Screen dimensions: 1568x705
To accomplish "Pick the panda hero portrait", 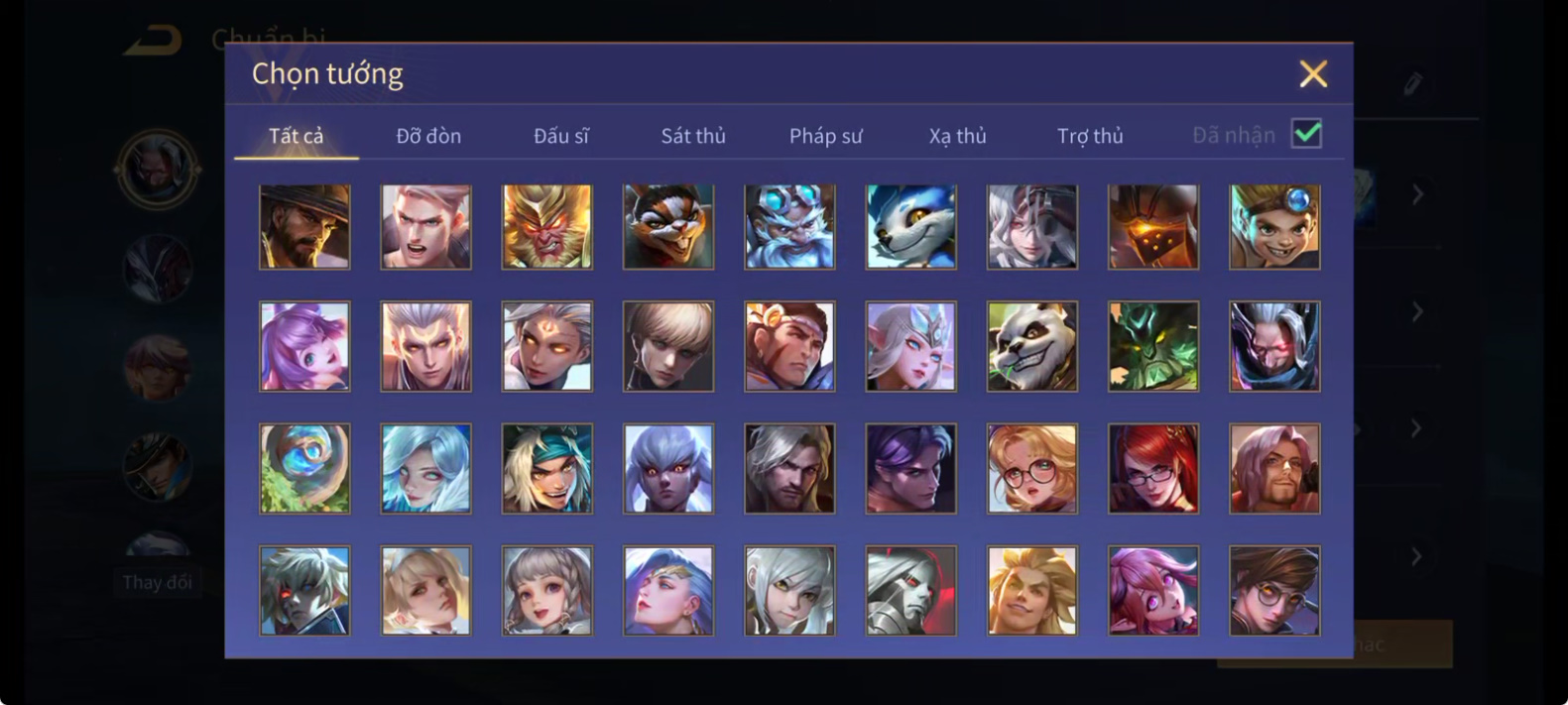I will click(x=1032, y=346).
